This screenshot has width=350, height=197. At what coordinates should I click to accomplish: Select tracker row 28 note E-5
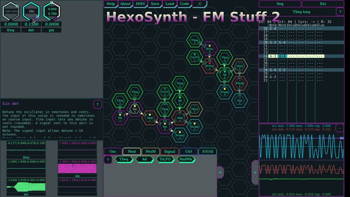(x=282, y=70)
